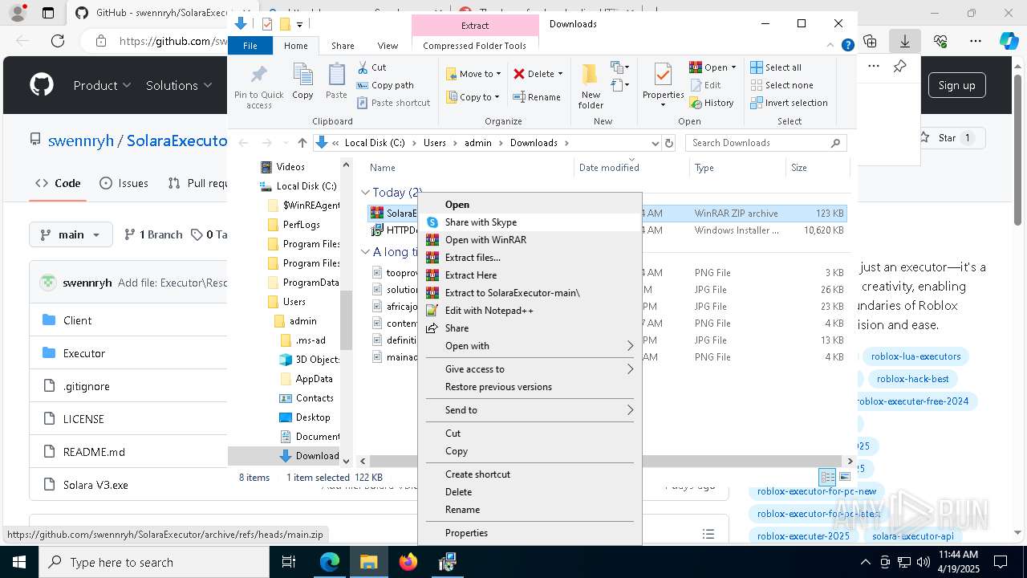Open Solara V3.exe in GitHub
This screenshot has width=1027, height=578.
point(95,485)
